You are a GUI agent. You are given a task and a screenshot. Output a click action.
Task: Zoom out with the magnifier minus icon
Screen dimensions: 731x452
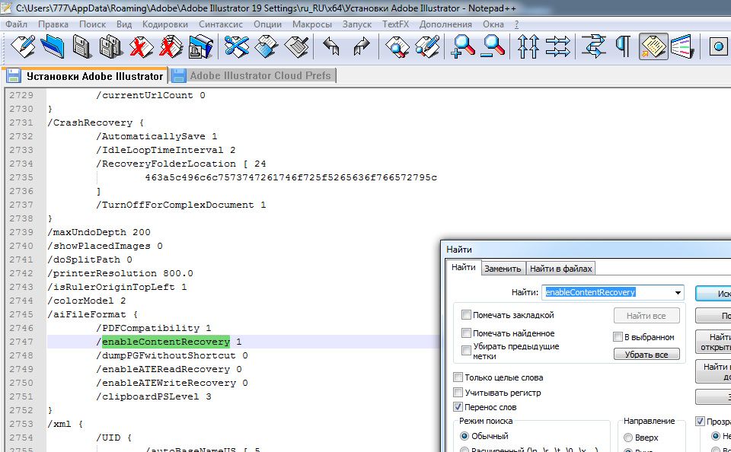coord(493,46)
